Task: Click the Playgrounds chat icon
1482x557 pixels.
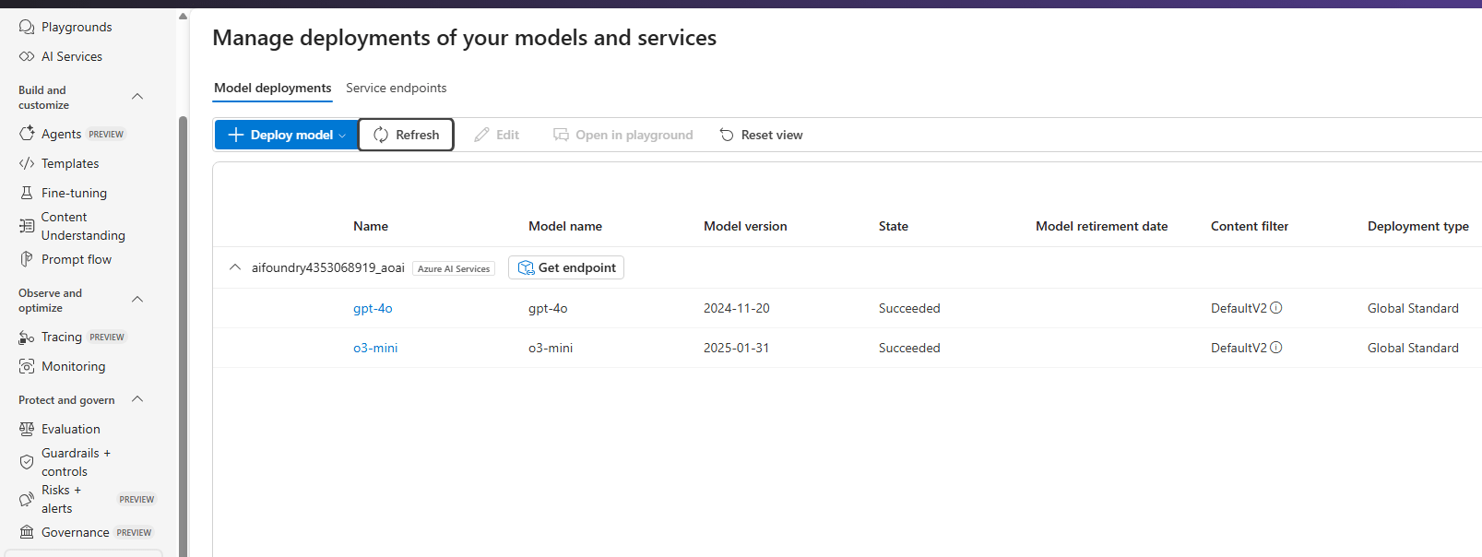Action: click(27, 27)
